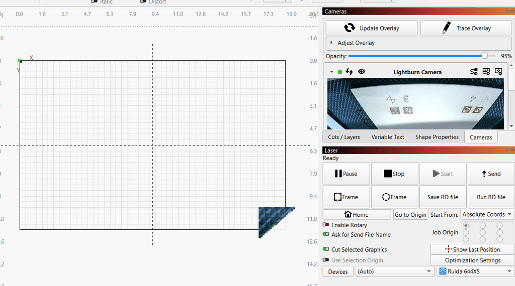Image resolution: width=515 pixels, height=286 pixels.
Task: Click the green origin marker on canvas
Action: pos(20,61)
